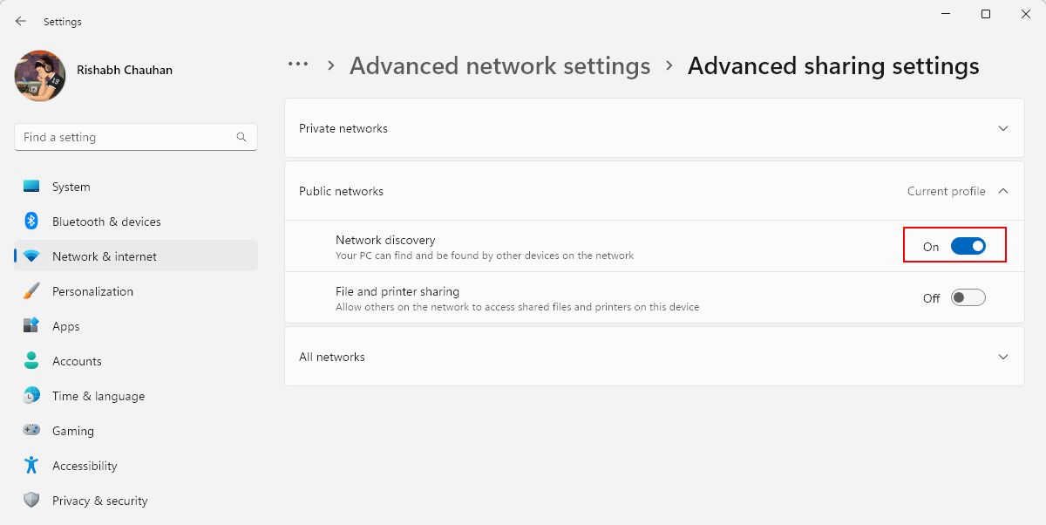Open the Gaming controller icon
This screenshot has width=1046, height=525.
(31, 431)
